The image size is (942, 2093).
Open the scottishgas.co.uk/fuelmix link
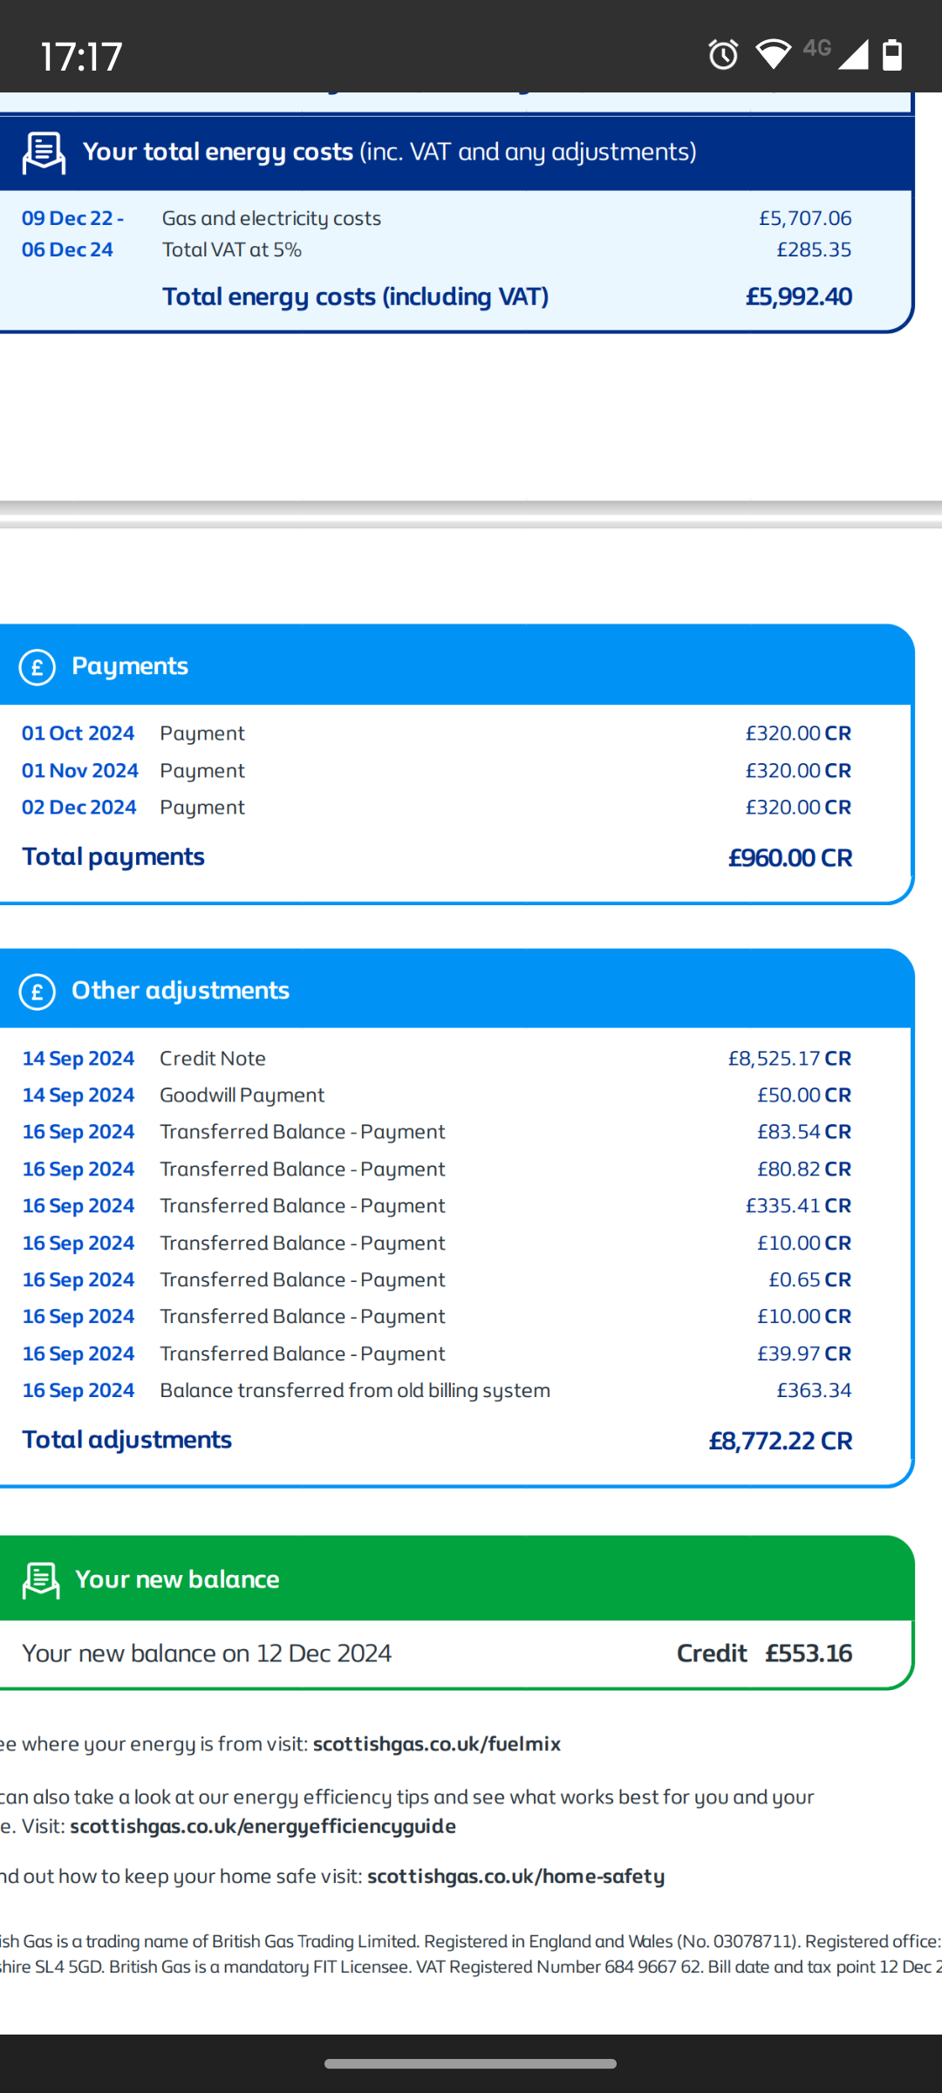coord(436,1743)
